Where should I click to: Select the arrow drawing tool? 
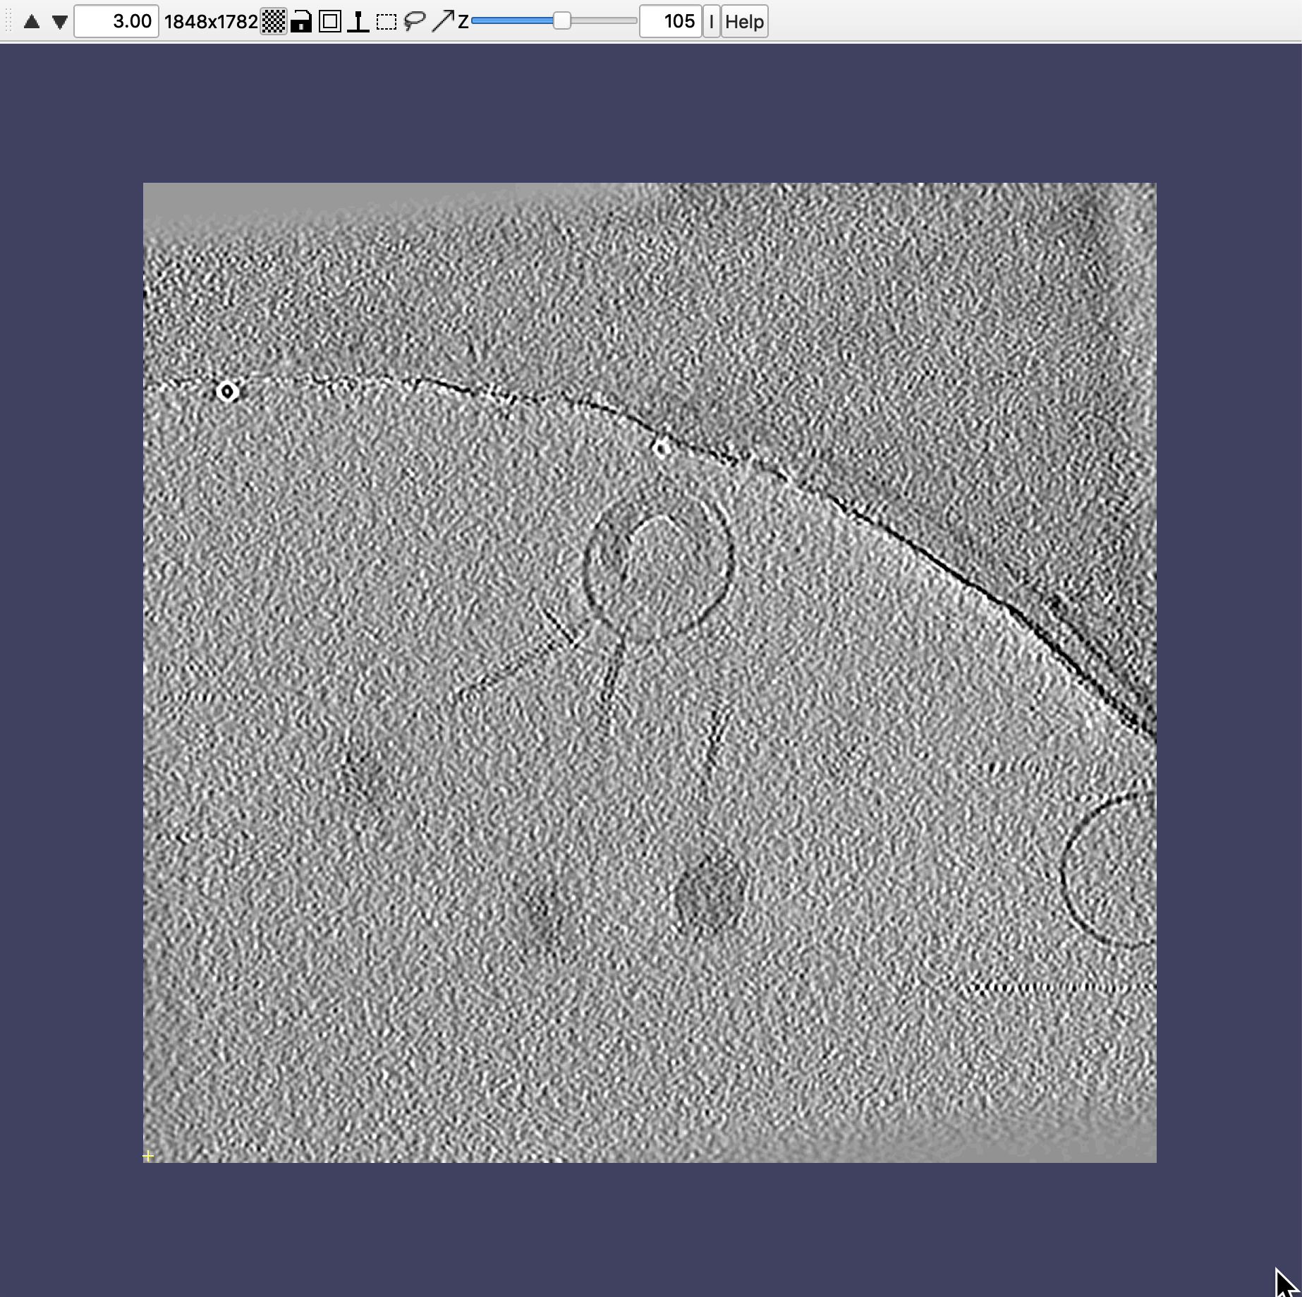tap(442, 22)
